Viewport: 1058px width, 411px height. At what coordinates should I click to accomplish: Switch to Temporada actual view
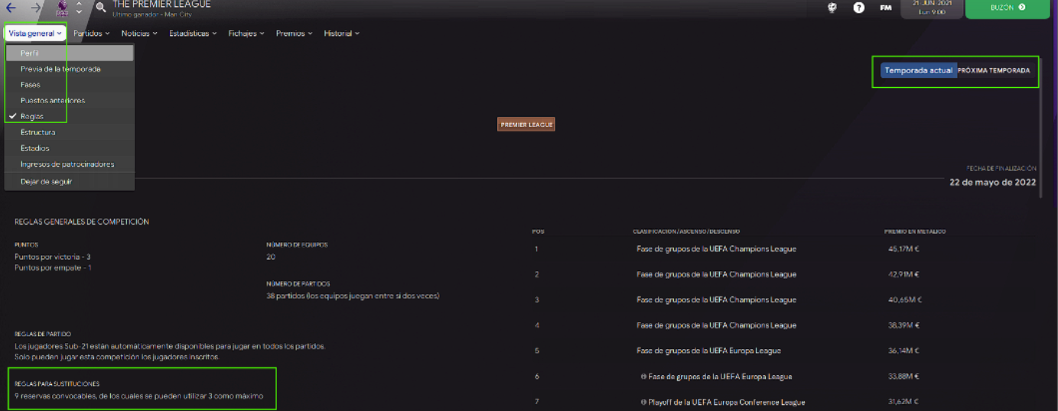click(x=919, y=70)
